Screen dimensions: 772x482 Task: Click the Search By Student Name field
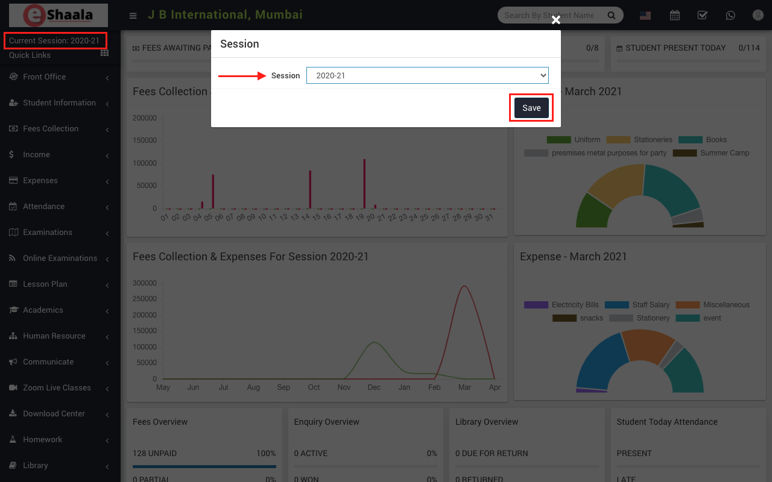point(549,16)
